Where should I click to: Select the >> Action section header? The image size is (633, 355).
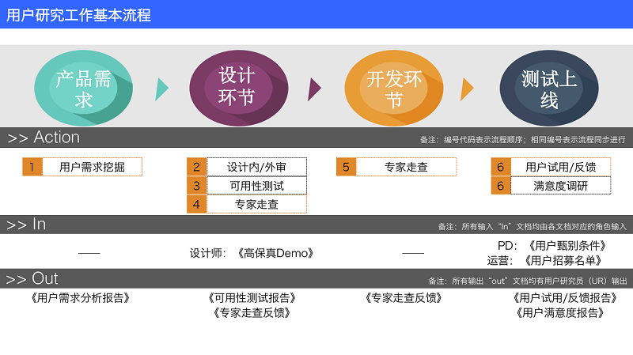click(44, 138)
